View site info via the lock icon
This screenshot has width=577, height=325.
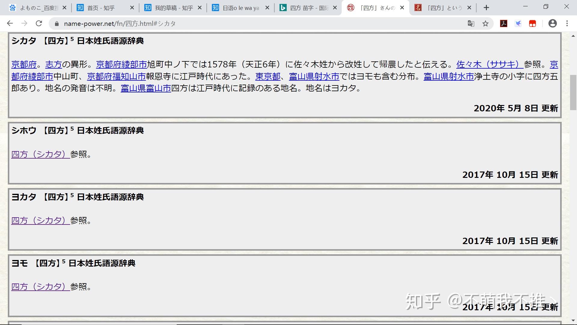point(56,23)
